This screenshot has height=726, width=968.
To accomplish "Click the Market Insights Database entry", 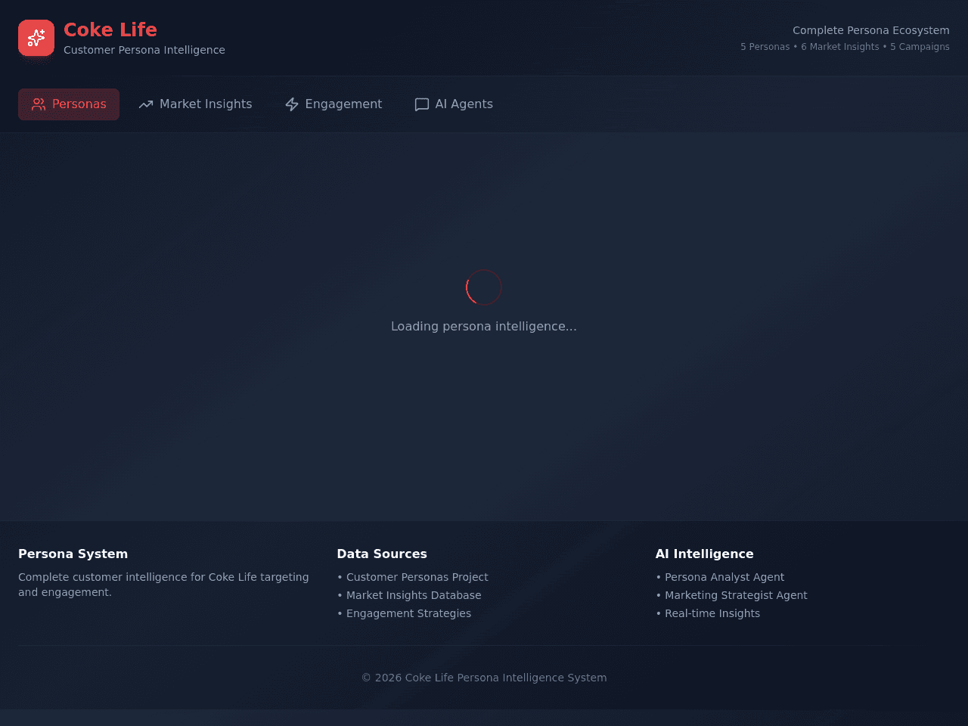I will pyautogui.click(x=409, y=595).
